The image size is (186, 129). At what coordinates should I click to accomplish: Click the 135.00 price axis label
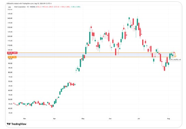click(x=10, y=23)
